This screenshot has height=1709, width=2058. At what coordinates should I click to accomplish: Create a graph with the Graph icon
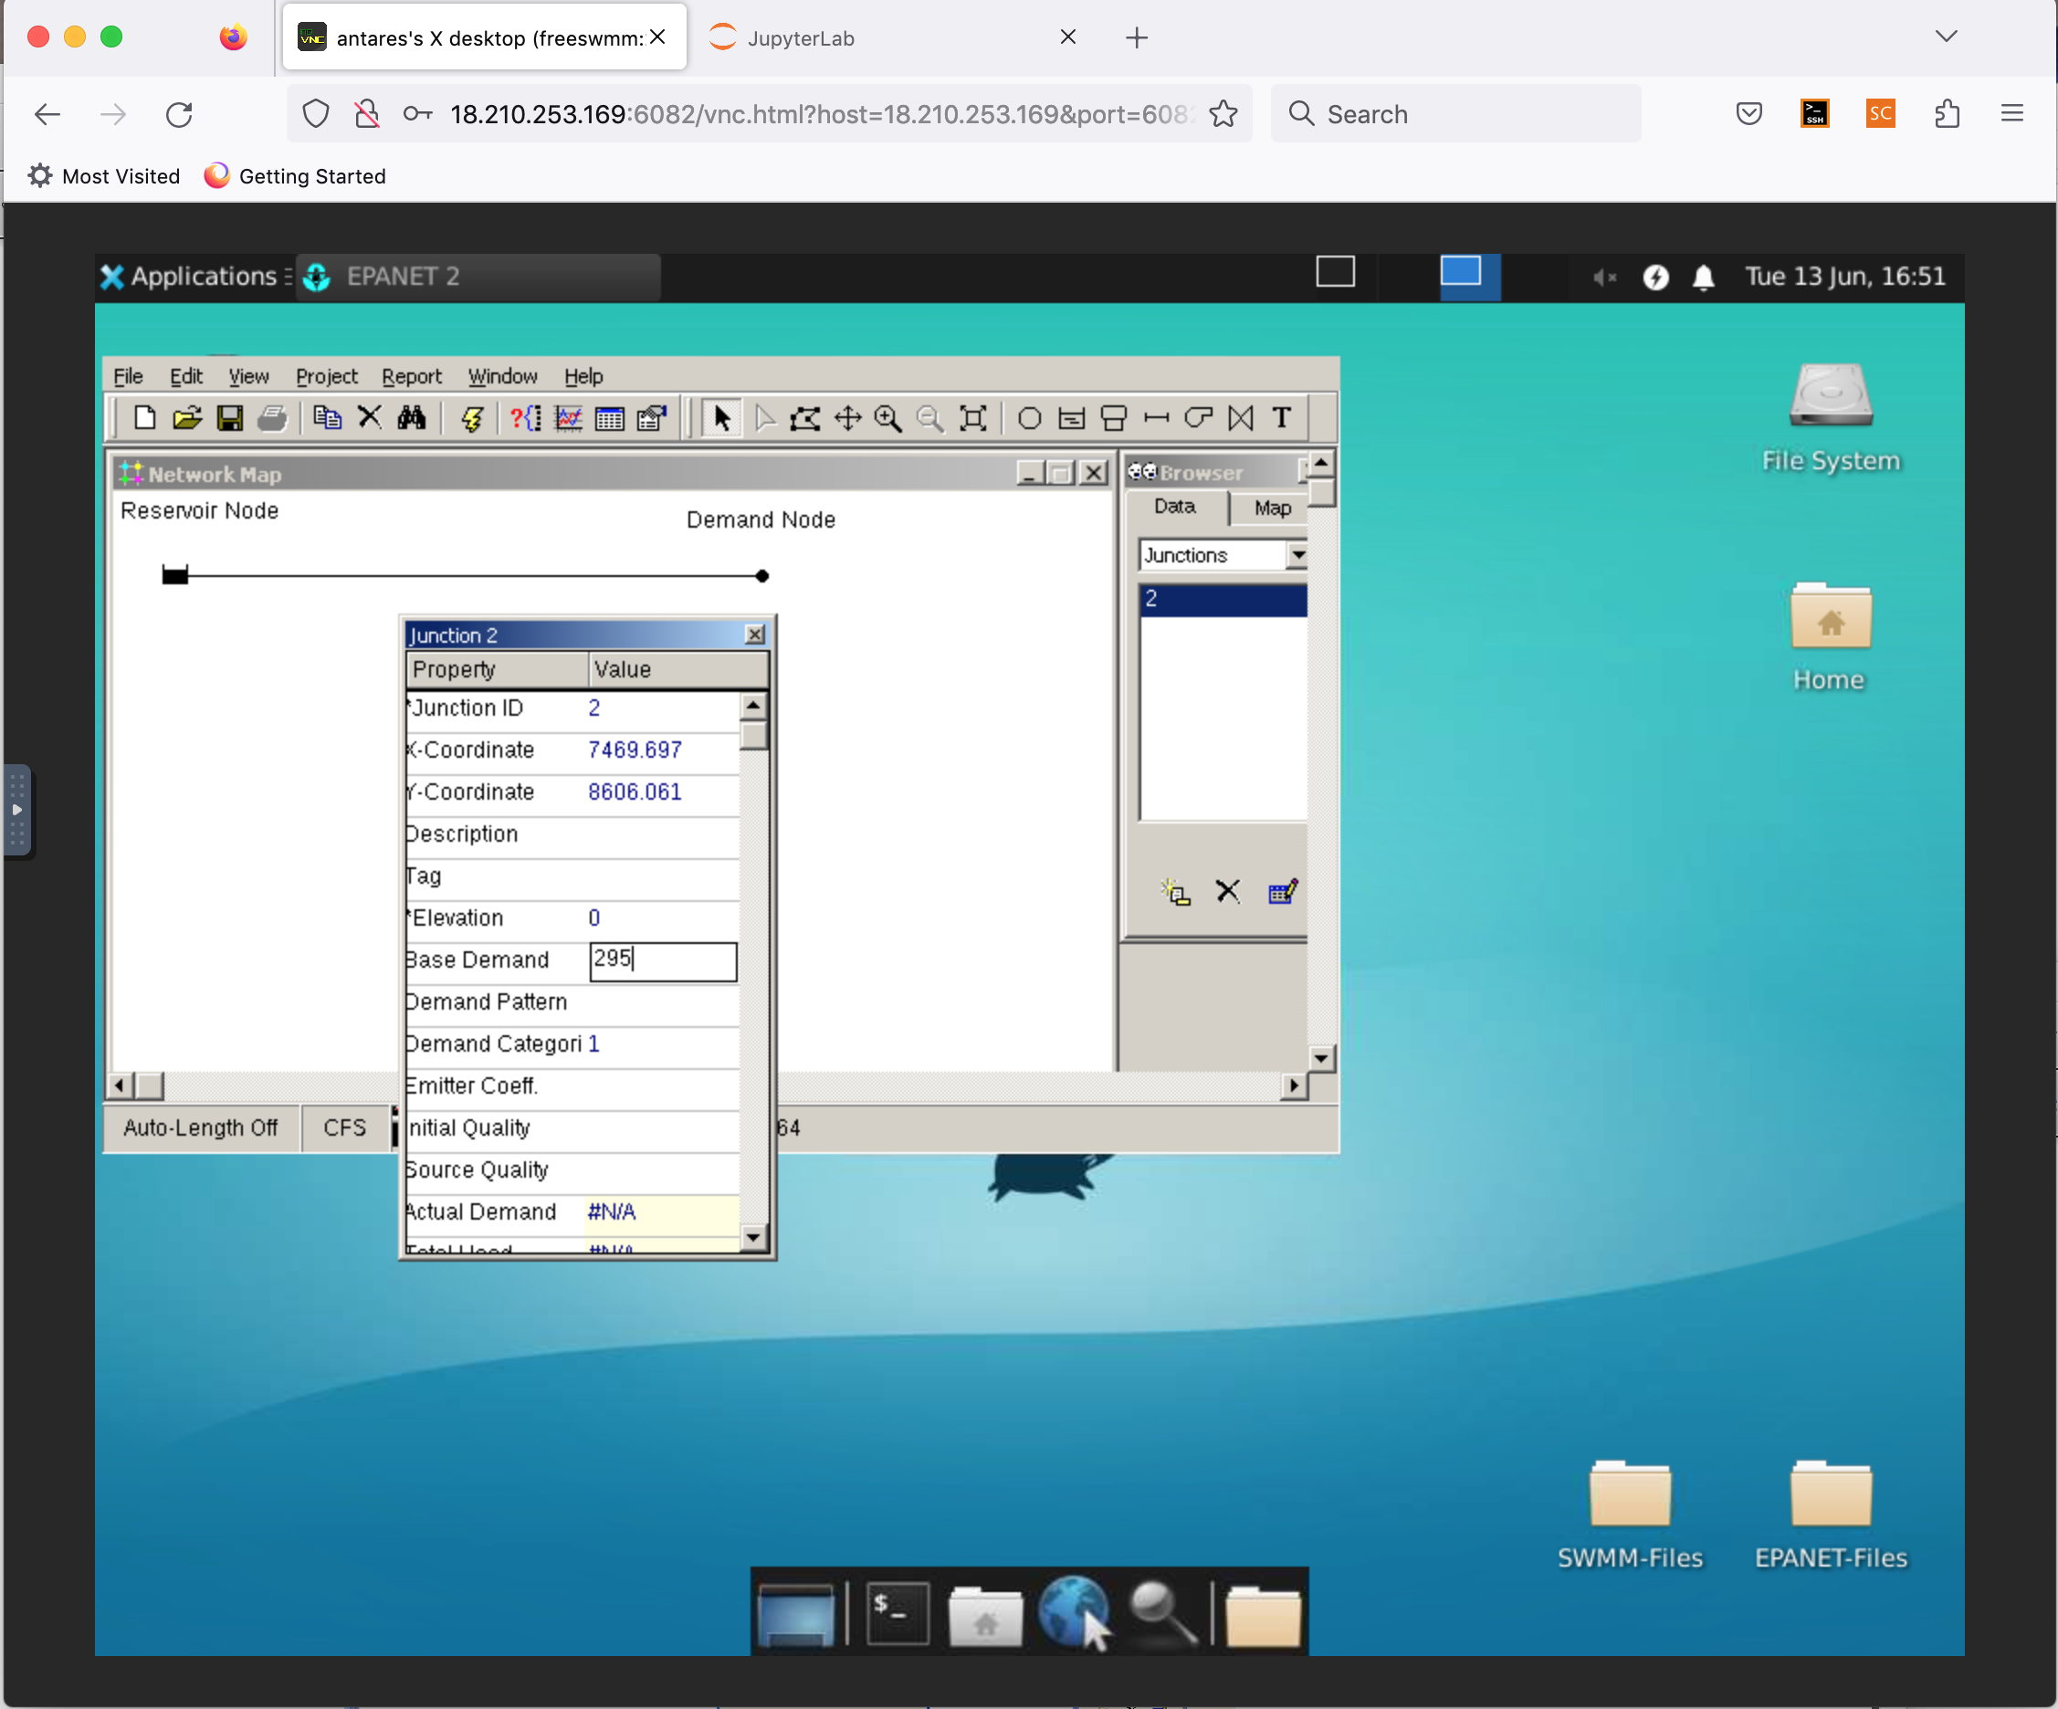tap(569, 418)
